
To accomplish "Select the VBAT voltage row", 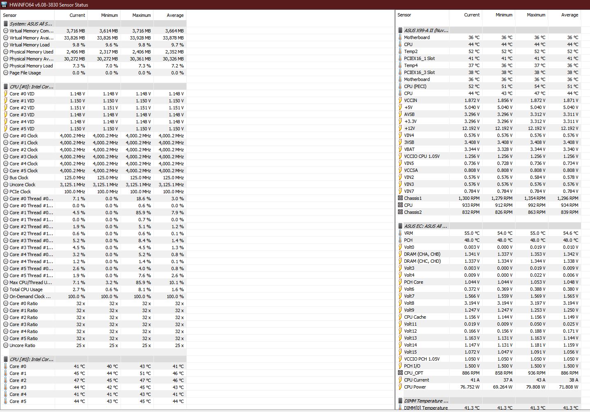I will click(489, 149).
